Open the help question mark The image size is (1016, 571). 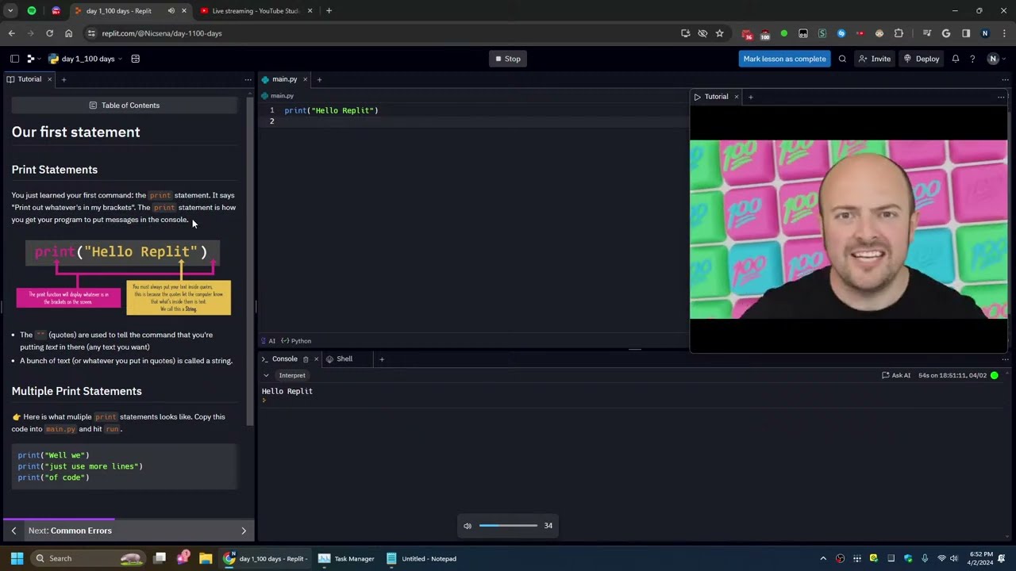972,59
